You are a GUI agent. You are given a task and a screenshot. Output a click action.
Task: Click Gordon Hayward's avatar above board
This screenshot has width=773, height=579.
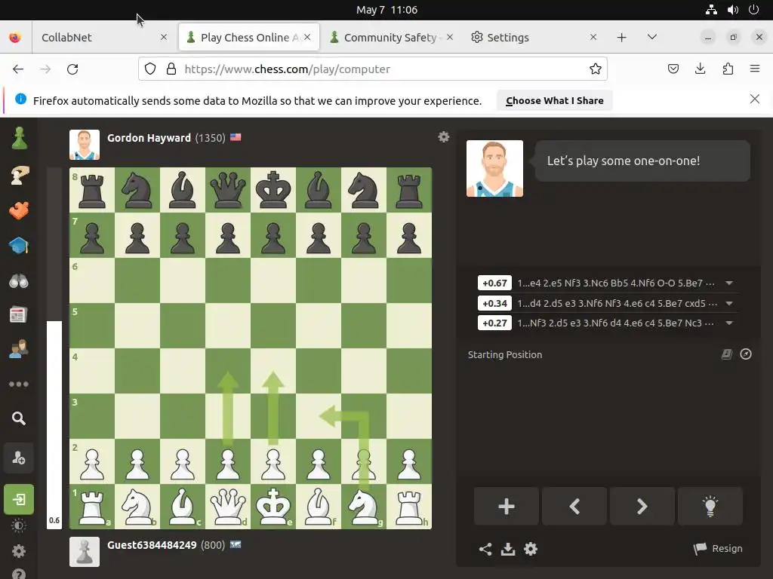[85, 145]
